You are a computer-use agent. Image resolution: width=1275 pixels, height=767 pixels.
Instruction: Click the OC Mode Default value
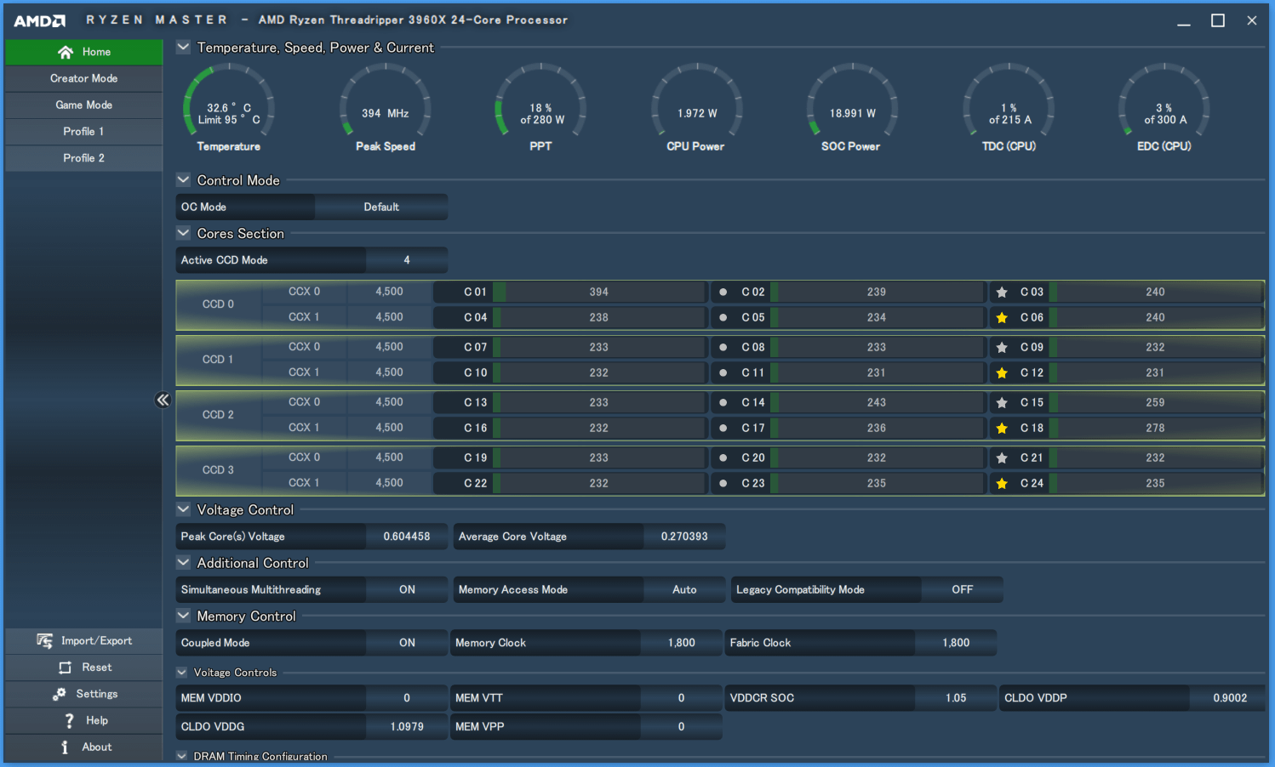pos(381,207)
